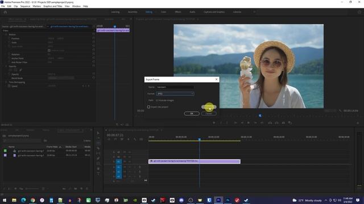This screenshot has width=364, height=204.
Task: Switch to the Audio workspace tab
Action: point(192,12)
